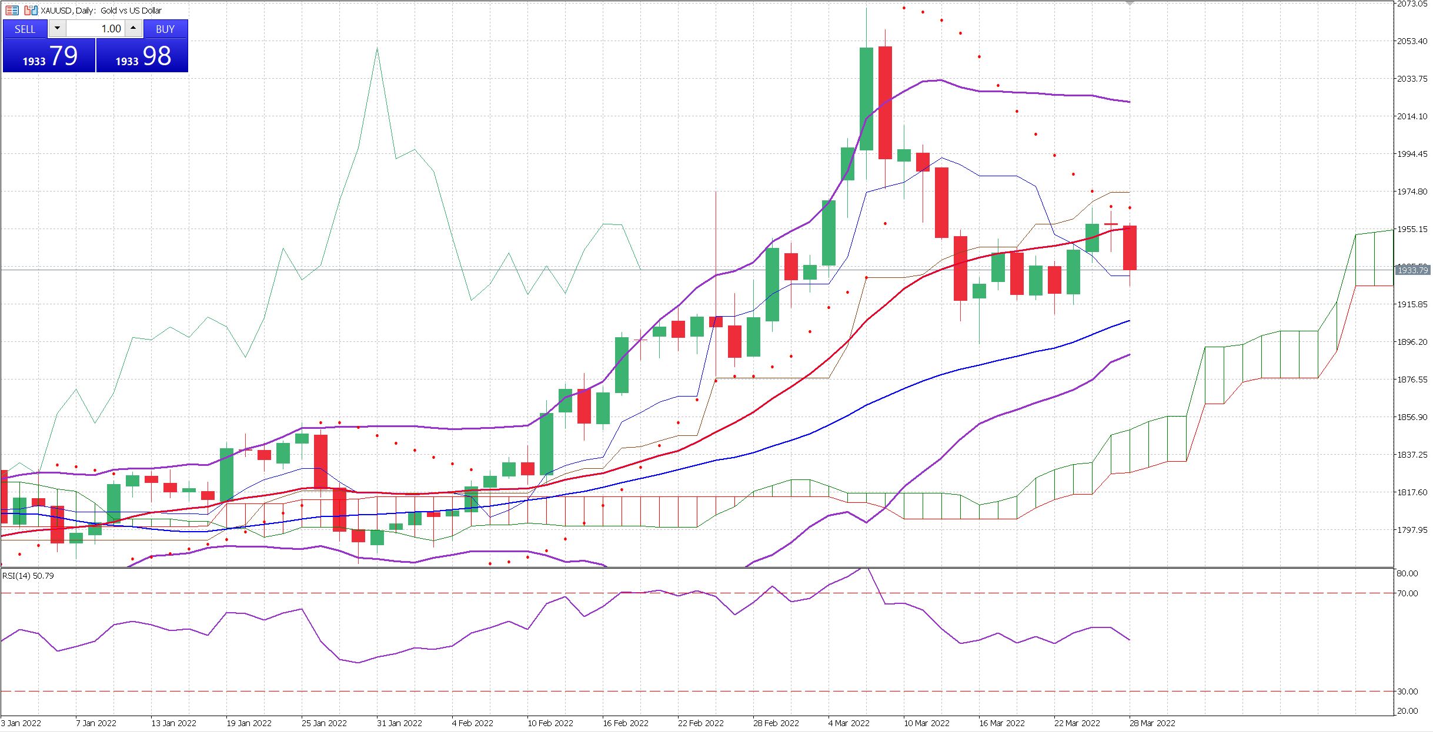1433x732 pixels.
Task: Click the BUY button
Action: coord(165,29)
